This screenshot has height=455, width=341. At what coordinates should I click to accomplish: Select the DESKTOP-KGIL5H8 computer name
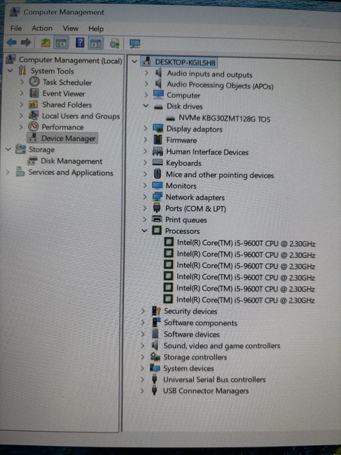pyautogui.click(x=185, y=62)
